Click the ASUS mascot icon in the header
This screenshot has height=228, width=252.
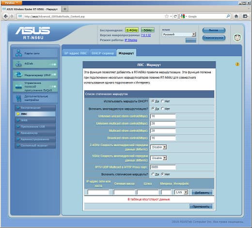(x=237, y=37)
